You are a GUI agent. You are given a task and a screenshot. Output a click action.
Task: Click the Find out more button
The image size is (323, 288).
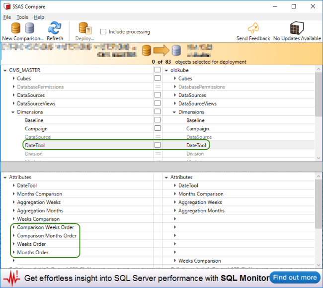pos(295,278)
